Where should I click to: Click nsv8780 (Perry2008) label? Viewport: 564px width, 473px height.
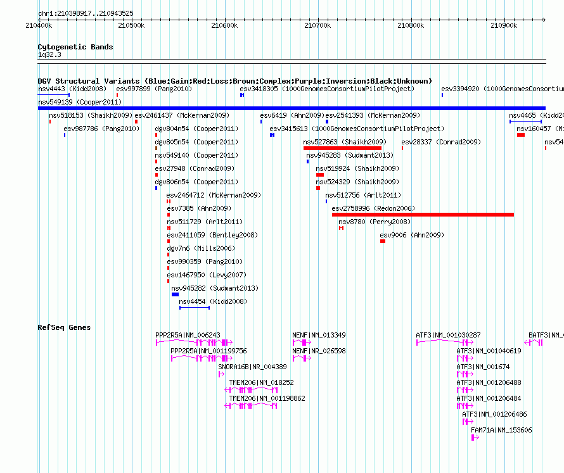click(375, 222)
